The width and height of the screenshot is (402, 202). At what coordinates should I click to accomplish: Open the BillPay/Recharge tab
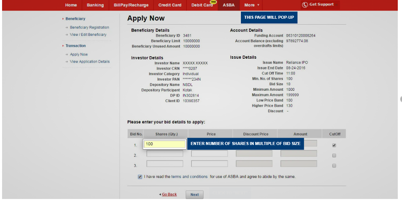[x=131, y=5]
